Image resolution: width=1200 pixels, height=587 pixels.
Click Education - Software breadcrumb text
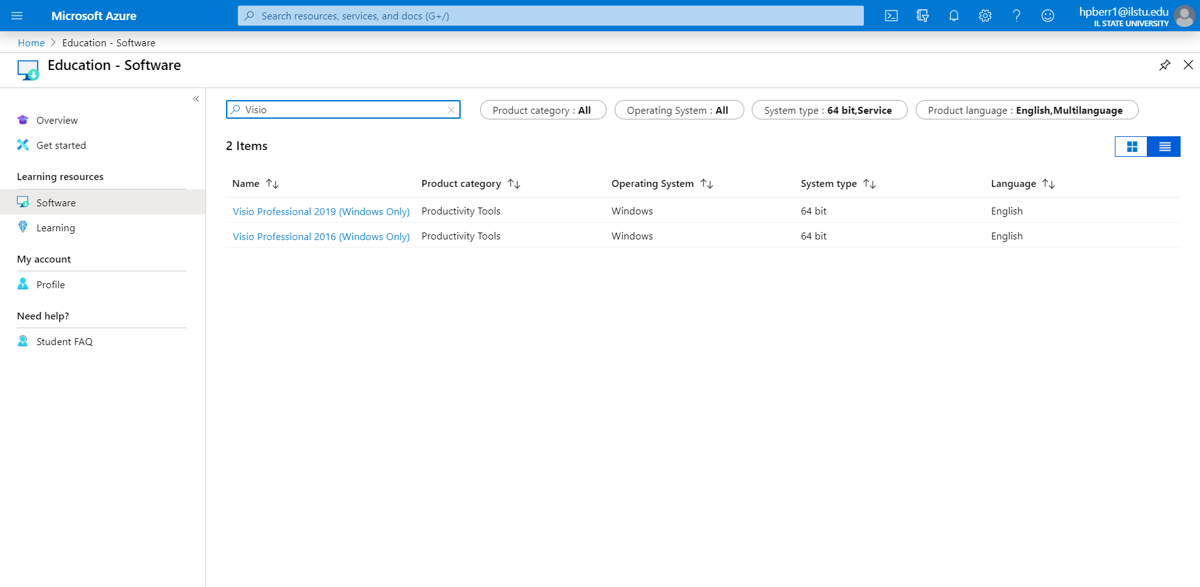(x=109, y=43)
